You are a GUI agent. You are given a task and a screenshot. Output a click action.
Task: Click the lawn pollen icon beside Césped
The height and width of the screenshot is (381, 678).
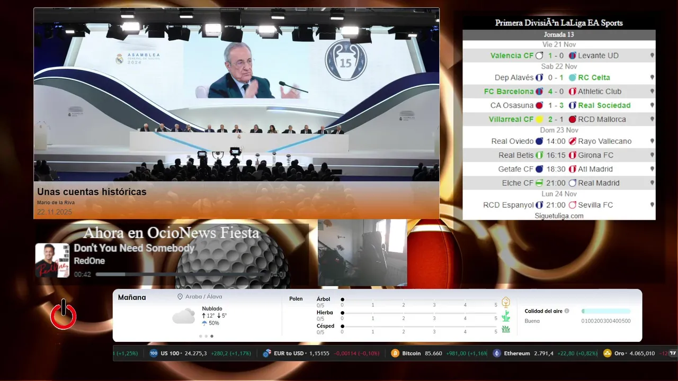coord(506,329)
